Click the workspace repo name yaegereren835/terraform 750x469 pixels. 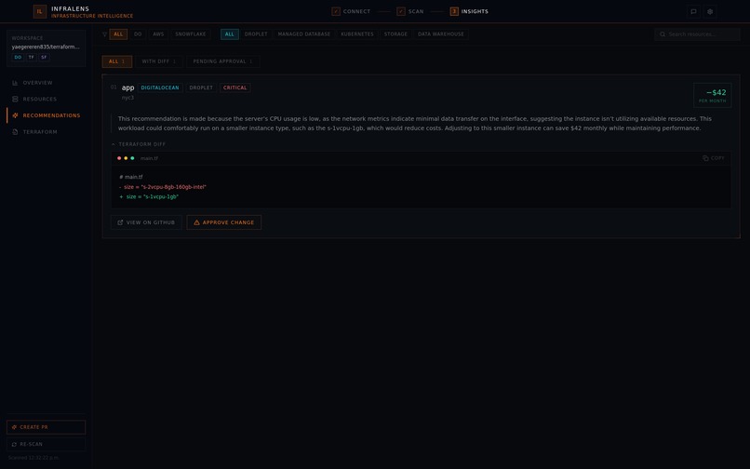pos(46,47)
